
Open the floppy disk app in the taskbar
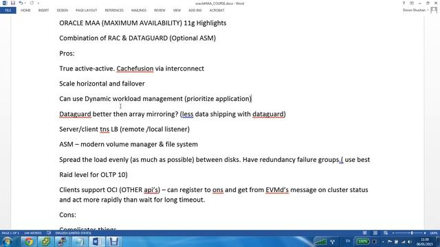tap(113, 242)
